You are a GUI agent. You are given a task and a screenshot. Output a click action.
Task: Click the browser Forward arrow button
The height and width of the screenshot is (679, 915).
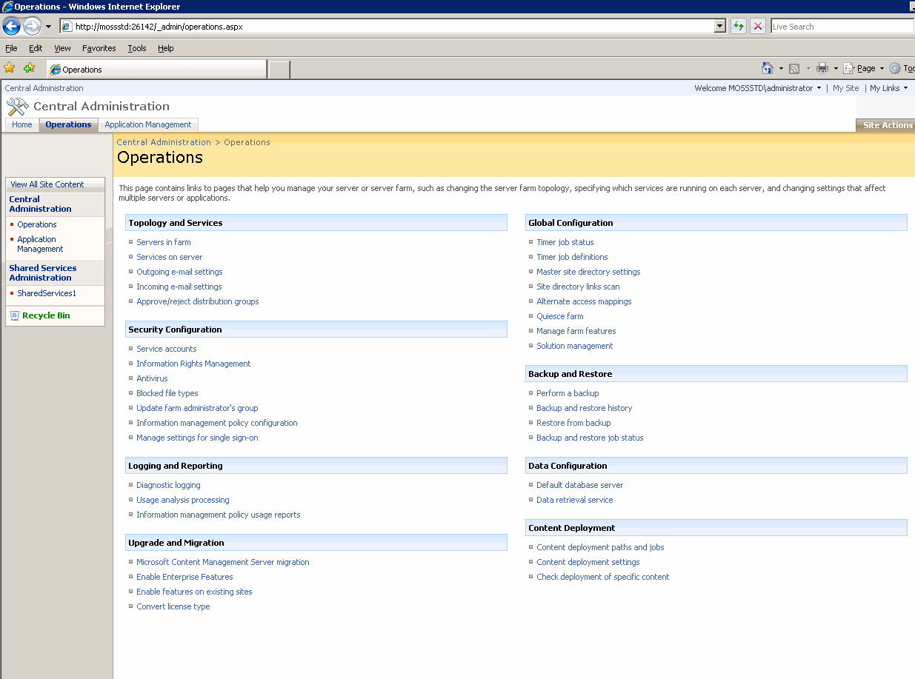click(x=32, y=27)
